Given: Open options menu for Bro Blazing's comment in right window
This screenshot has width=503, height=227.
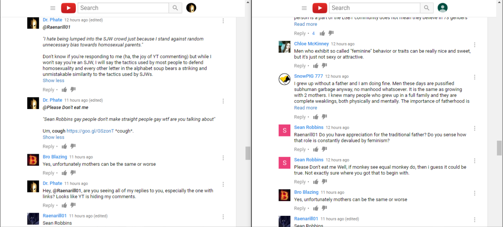Looking at the screenshot, I should point(474,193).
